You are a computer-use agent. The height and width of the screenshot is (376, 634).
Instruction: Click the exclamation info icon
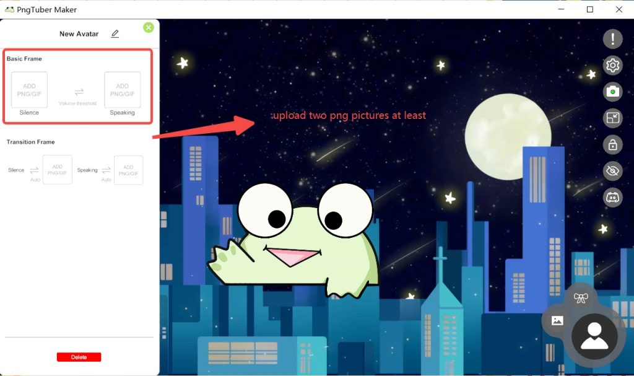(612, 38)
